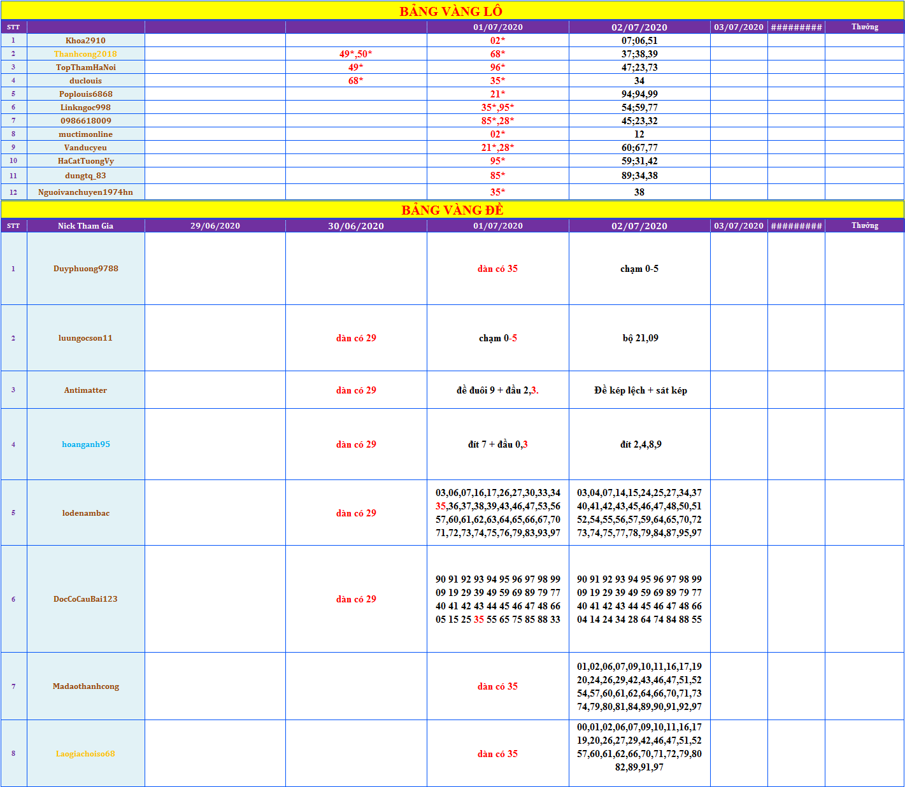Viewport: 905px width, 787px height.
Task: Select the đít 7 + đầu 0,3 cell
Action: point(498,444)
